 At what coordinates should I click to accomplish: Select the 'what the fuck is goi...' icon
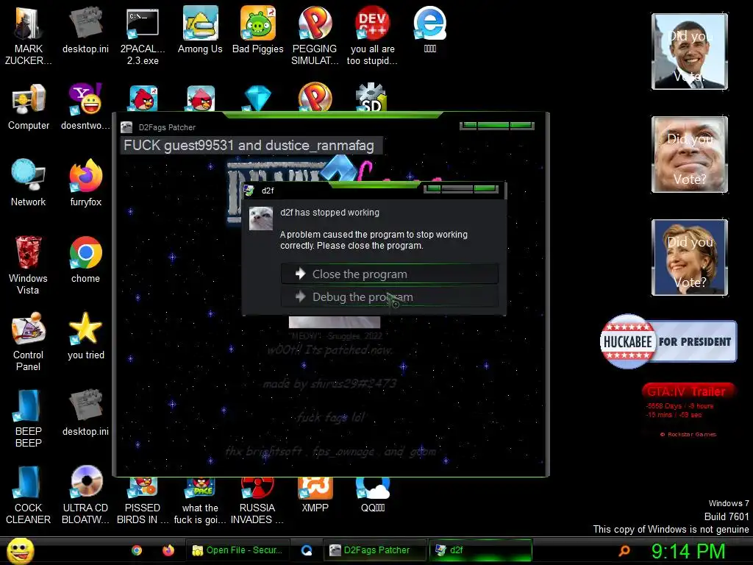point(200,502)
